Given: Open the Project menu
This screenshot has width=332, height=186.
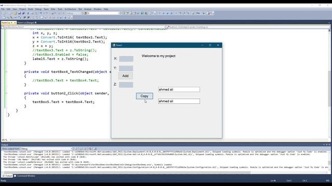Looking at the screenshot, I should 22,9.
